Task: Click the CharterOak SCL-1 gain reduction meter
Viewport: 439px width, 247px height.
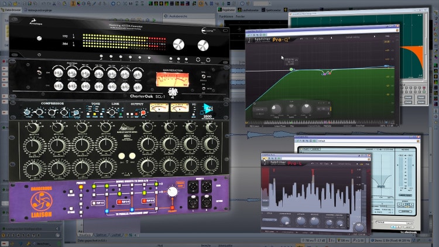Action: pos(169,80)
